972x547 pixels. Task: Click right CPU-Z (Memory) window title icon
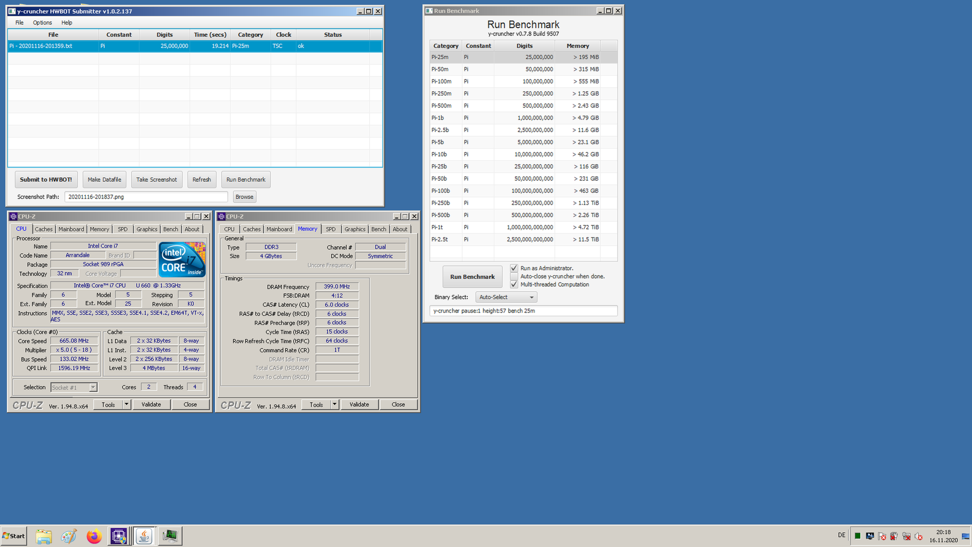[x=221, y=216]
